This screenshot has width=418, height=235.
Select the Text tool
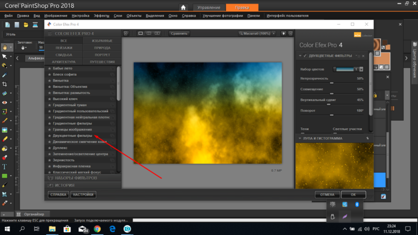(5, 167)
